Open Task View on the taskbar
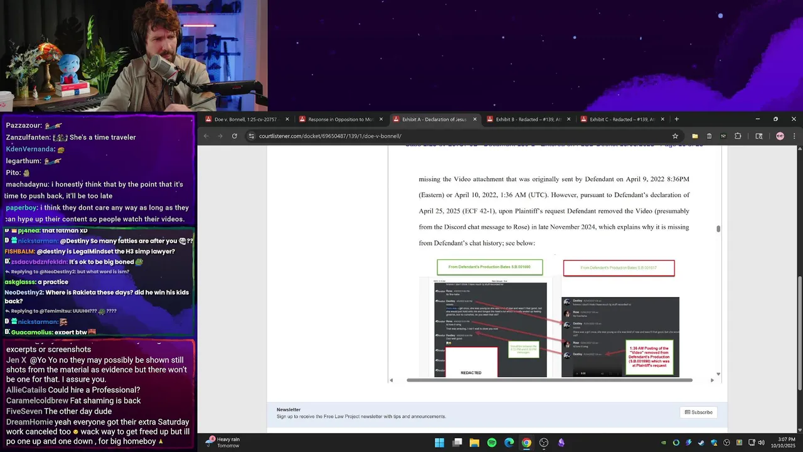 [x=457, y=443]
